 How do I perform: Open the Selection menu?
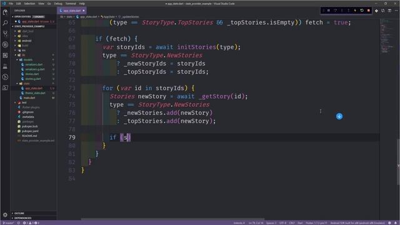coord(29,4)
